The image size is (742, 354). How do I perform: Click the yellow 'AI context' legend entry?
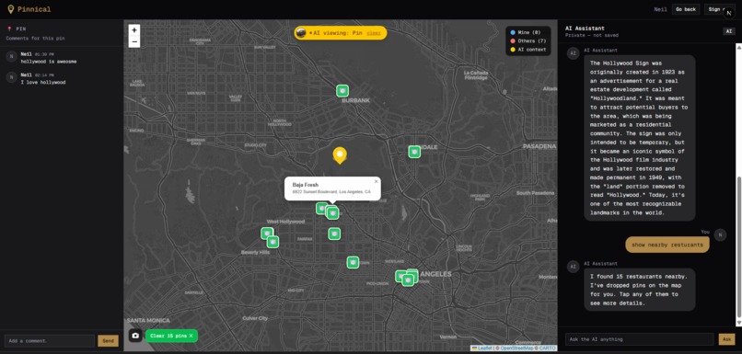point(528,50)
